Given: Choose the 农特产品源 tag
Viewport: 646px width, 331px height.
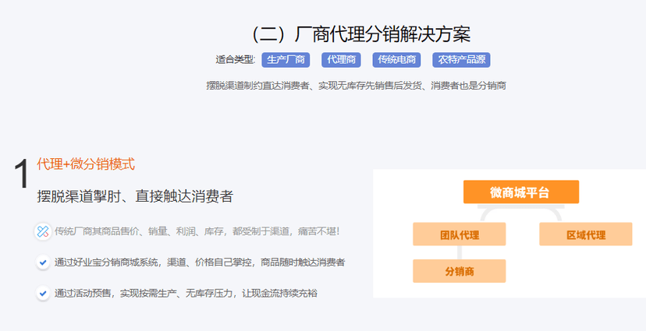Looking at the screenshot, I should pos(461,59).
